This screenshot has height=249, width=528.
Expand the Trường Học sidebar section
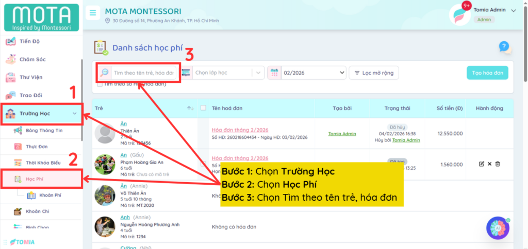[42, 114]
